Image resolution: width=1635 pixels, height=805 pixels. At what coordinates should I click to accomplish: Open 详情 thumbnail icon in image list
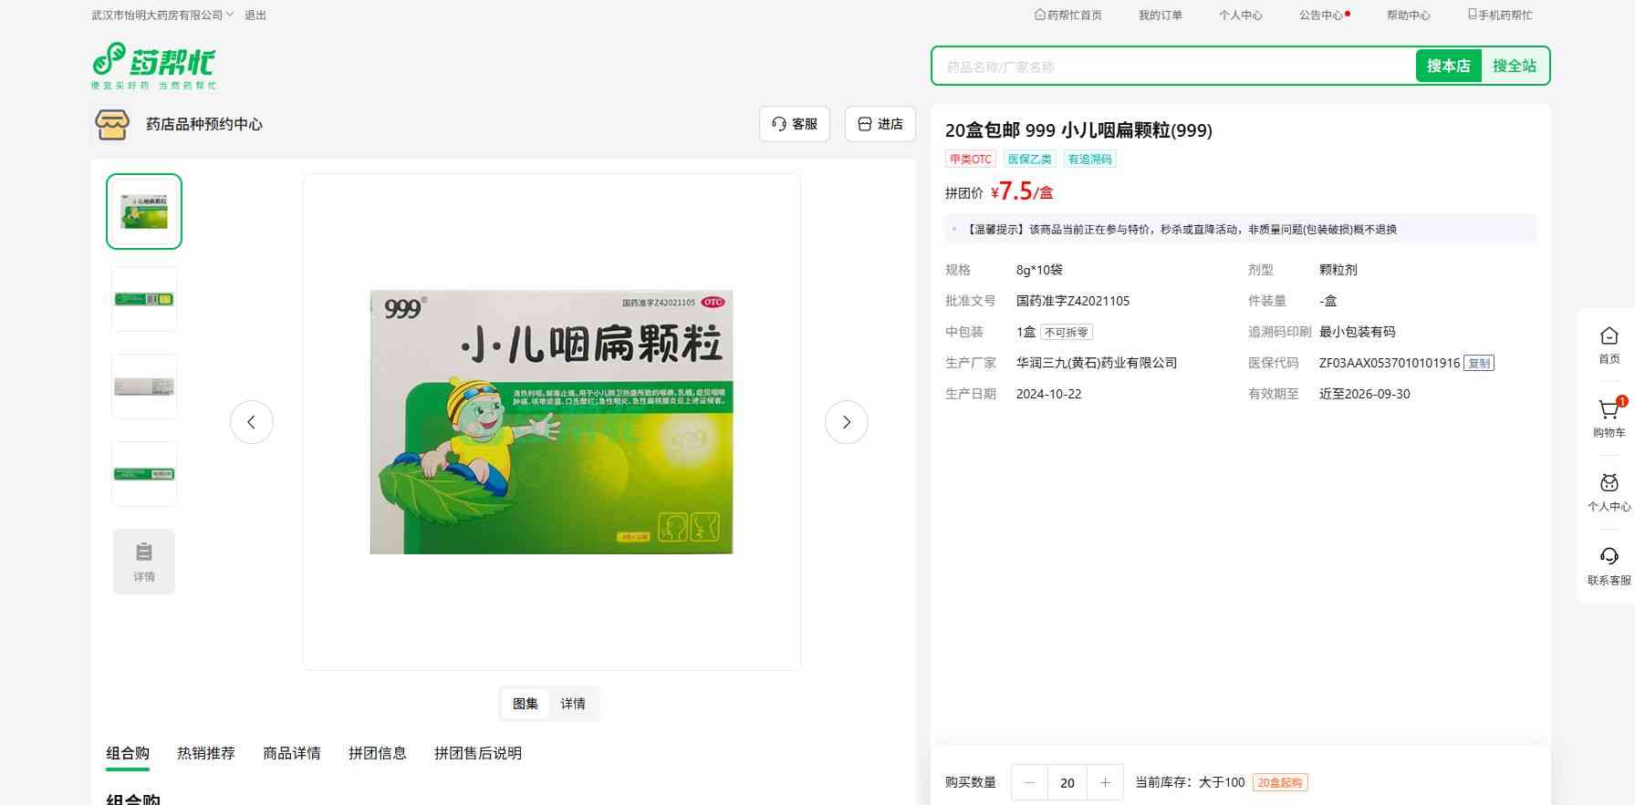(x=144, y=562)
